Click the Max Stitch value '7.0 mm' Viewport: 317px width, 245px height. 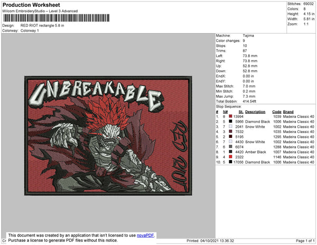tap(249, 86)
